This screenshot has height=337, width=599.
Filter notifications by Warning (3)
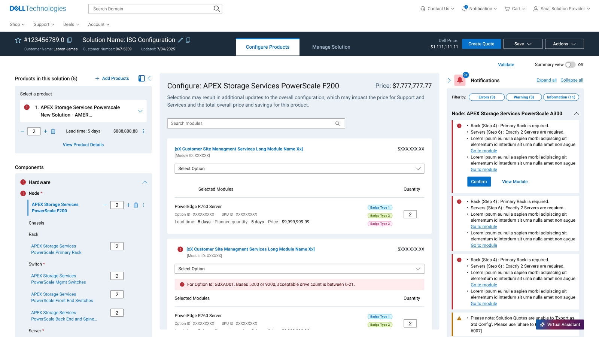tap(524, 97)
